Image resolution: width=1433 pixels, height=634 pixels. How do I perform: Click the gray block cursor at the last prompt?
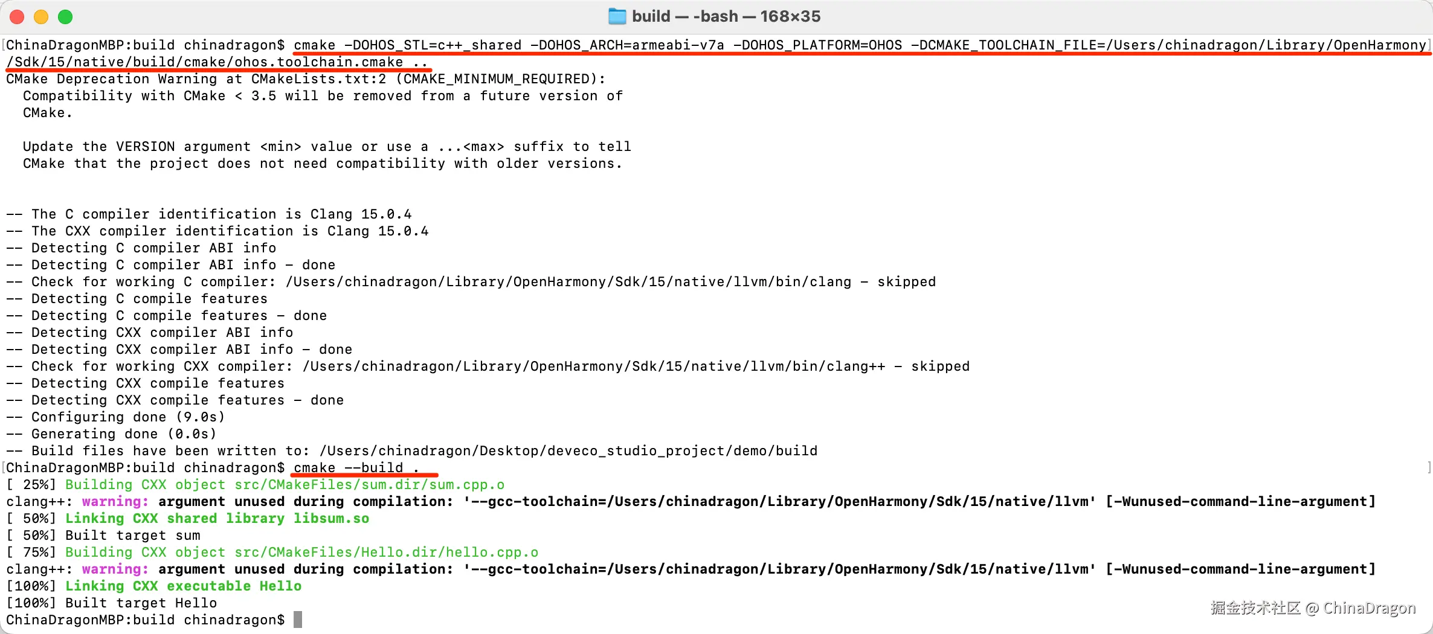[298, 620]
